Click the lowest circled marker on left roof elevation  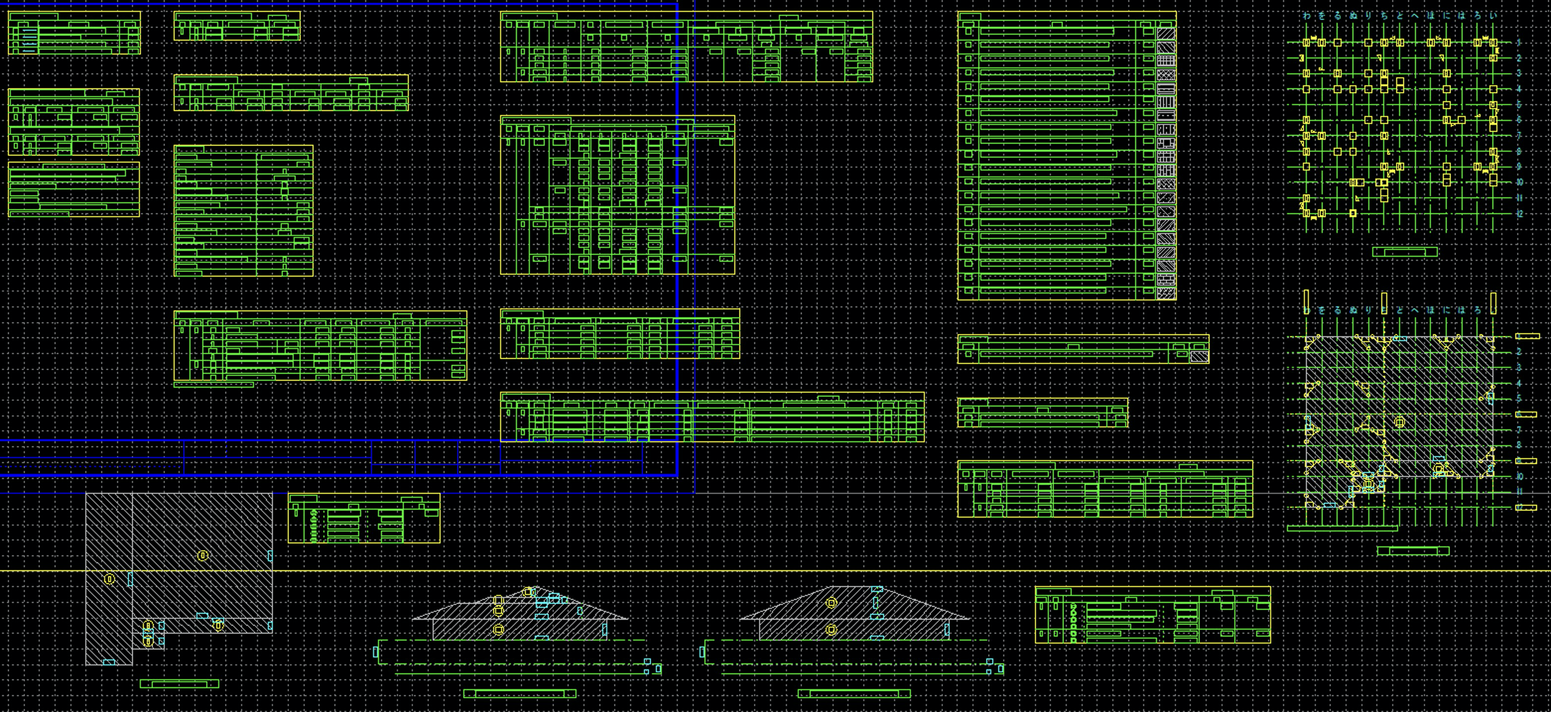pos(498,630)
